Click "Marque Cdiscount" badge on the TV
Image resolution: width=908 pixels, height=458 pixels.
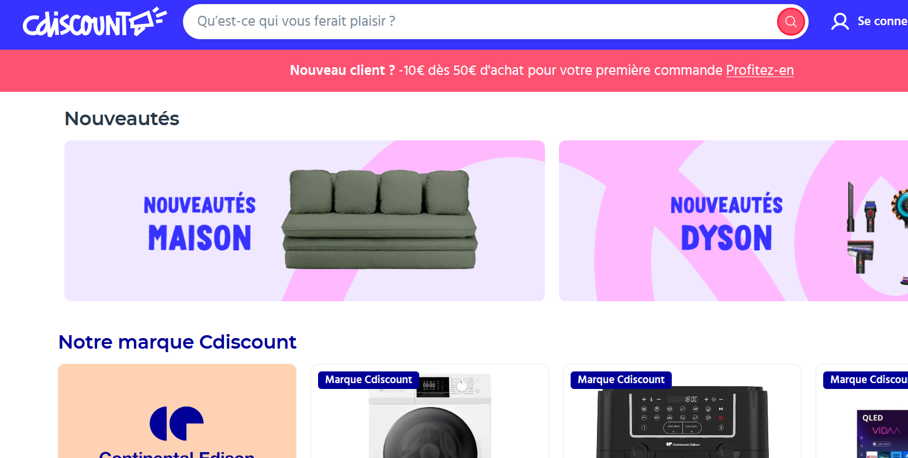(866, 380)
